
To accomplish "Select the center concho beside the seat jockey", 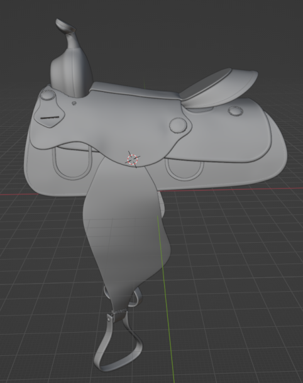I will coord(178,125).
